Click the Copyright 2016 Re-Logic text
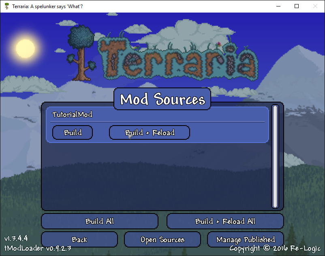325x256 pixels. click(x=275, y=248)
